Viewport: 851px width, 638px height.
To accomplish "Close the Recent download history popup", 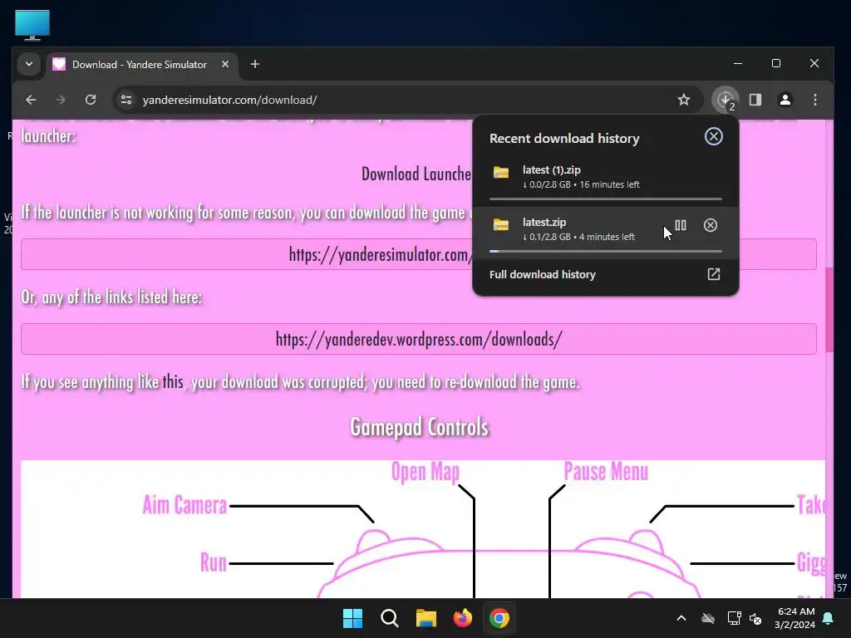I will pyautogui.click(x=714, y=137).
